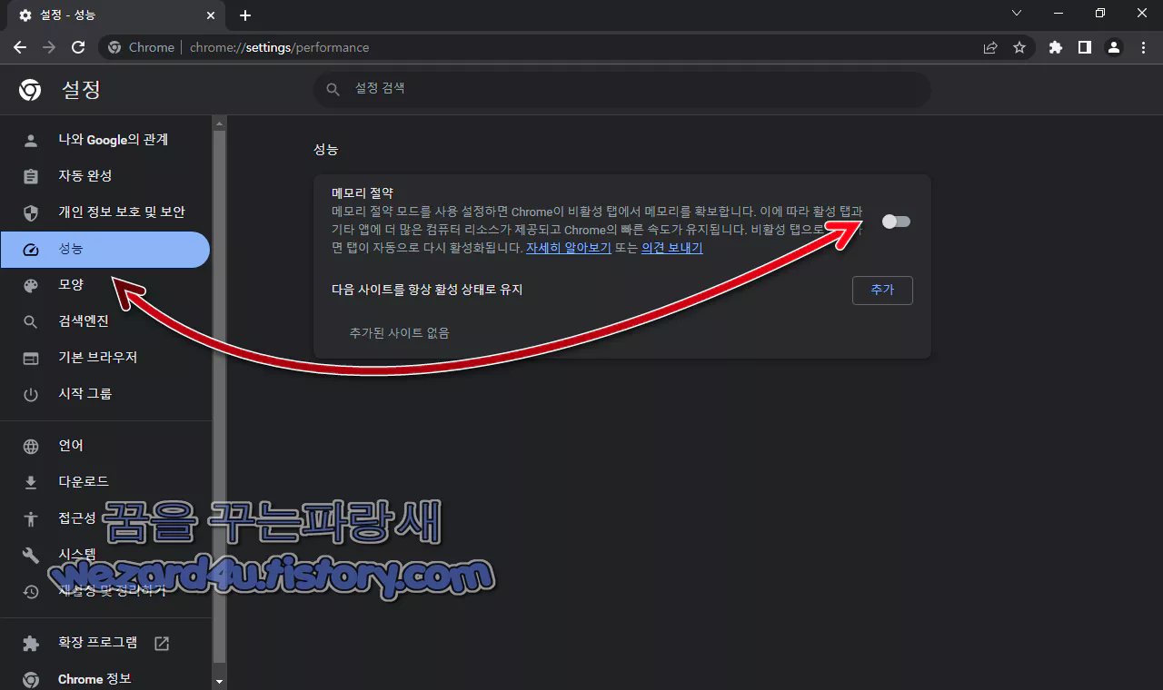Image resolution: width=1163 pixels, height=690 pixels.
Task: Click the shield icon beside 개인 정보 보호
Action: [x=31, y=212]
